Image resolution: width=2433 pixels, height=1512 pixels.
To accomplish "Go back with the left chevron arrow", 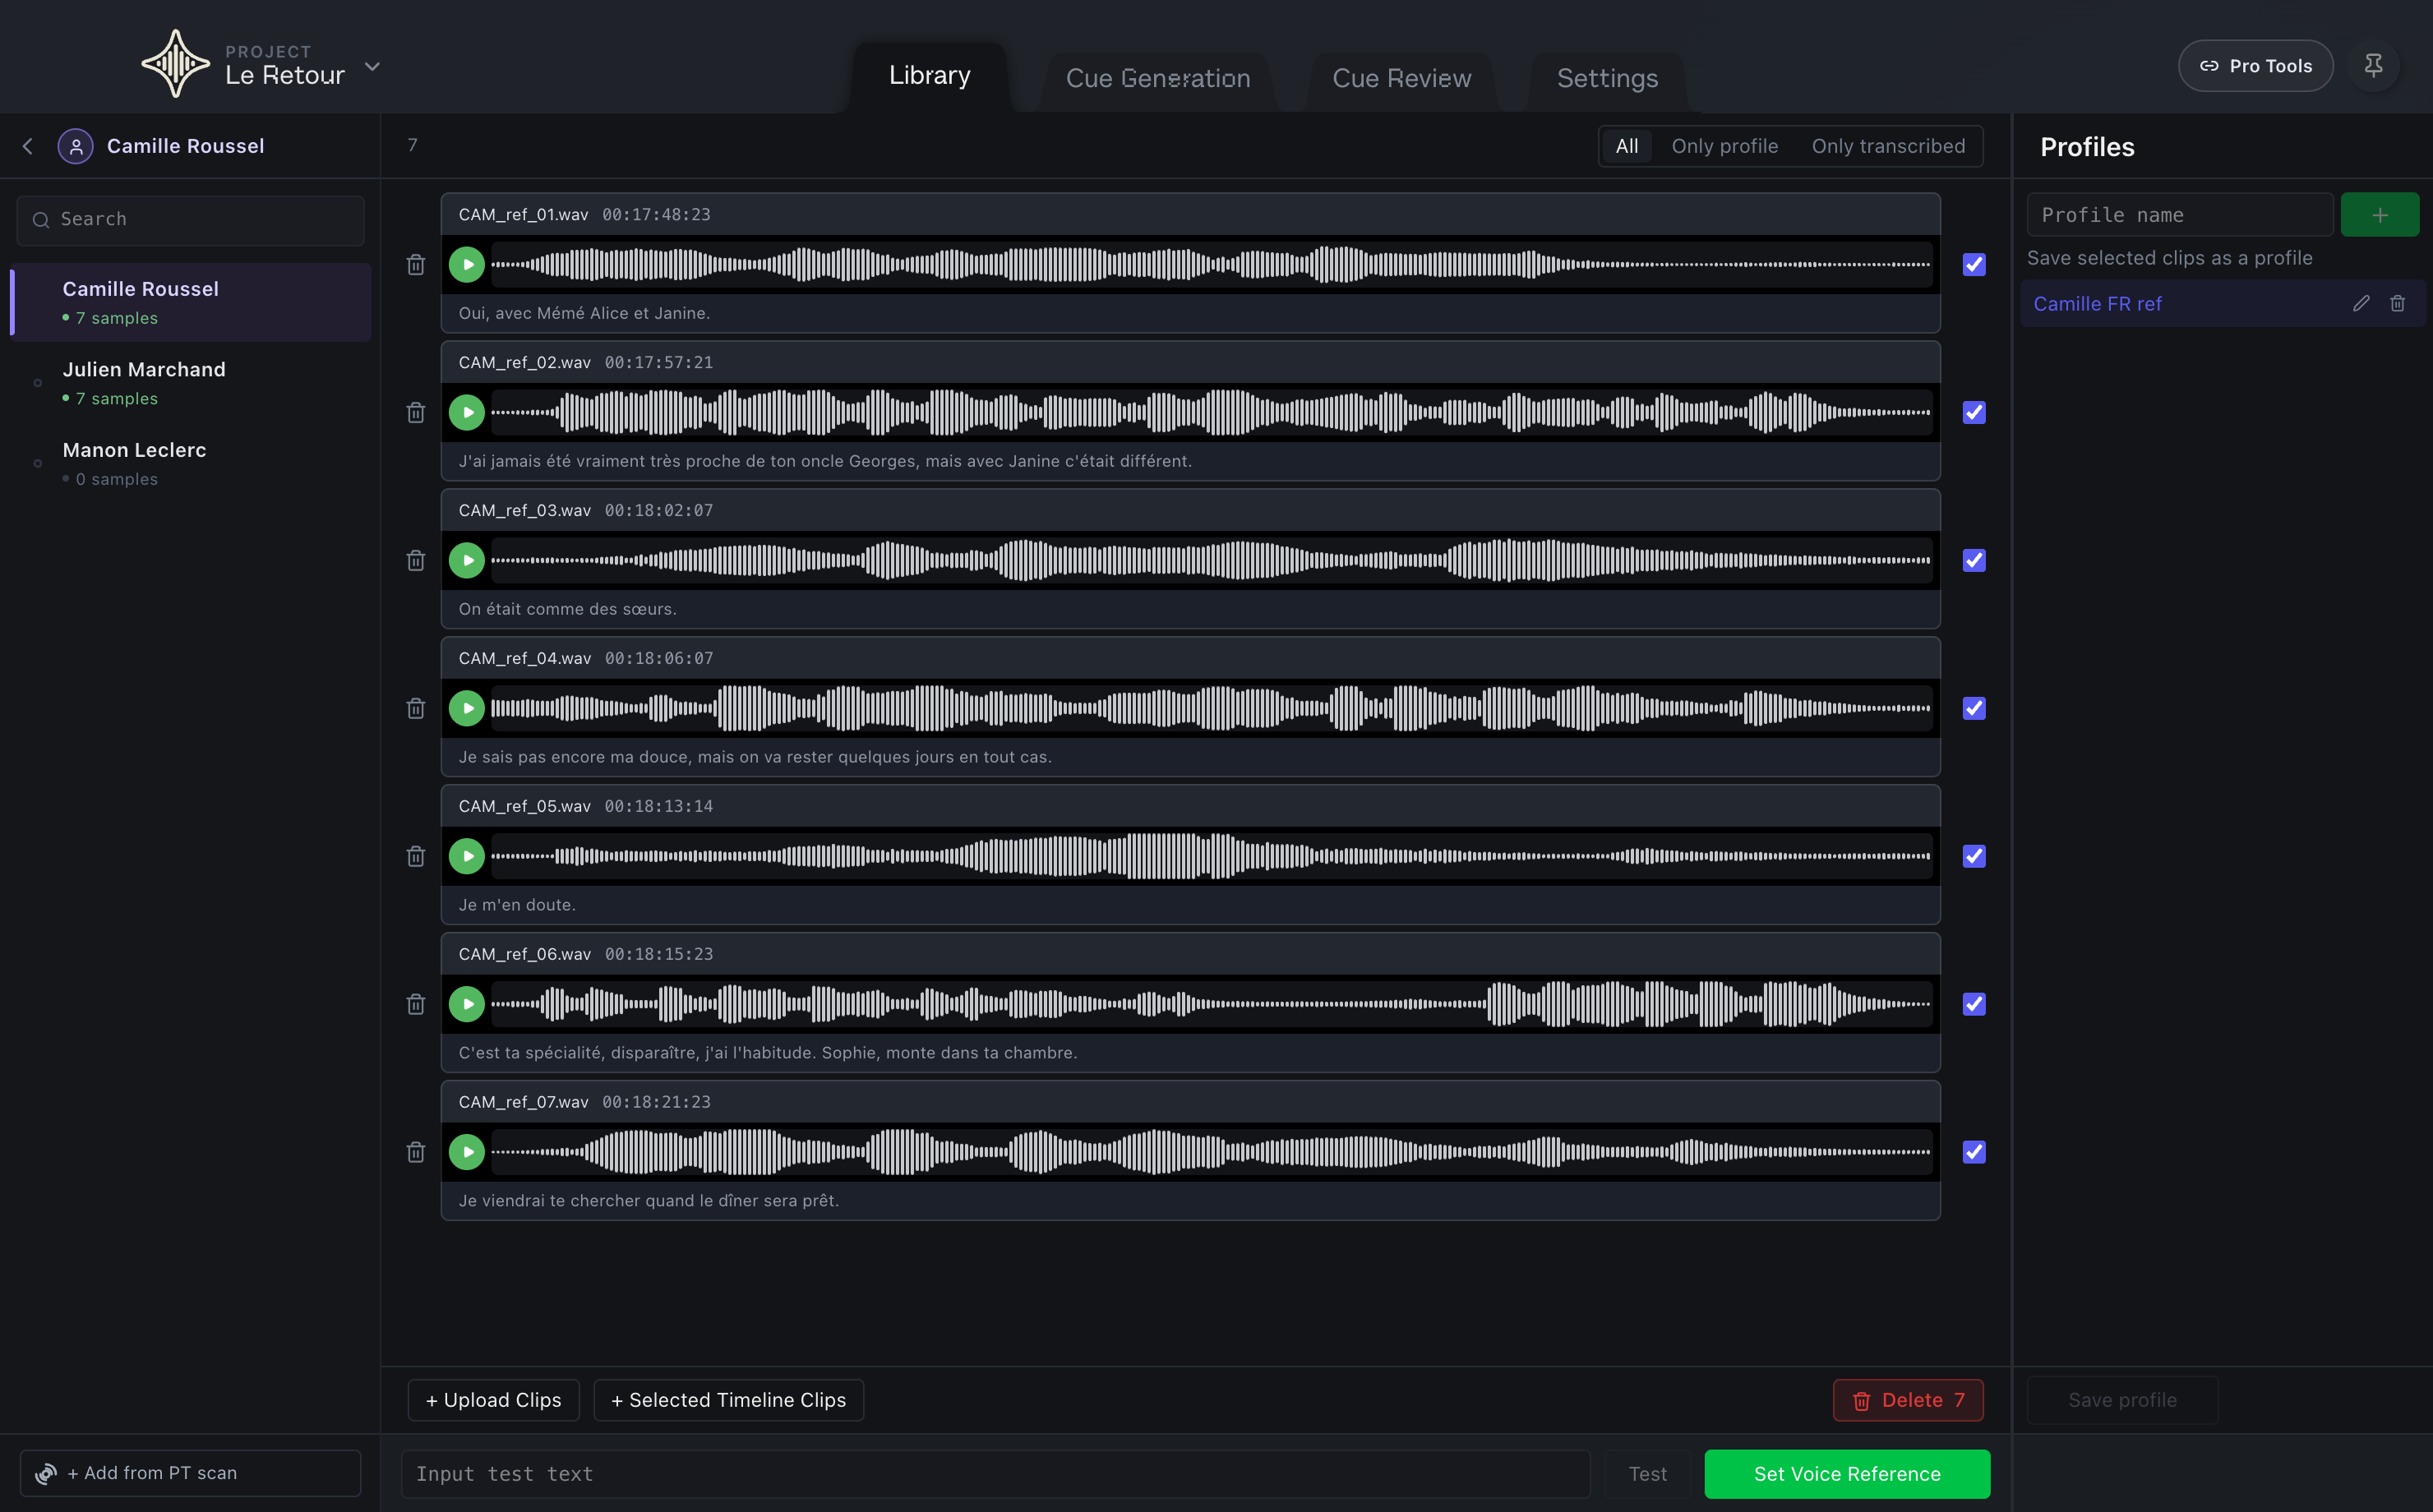I will coord(28,146).
